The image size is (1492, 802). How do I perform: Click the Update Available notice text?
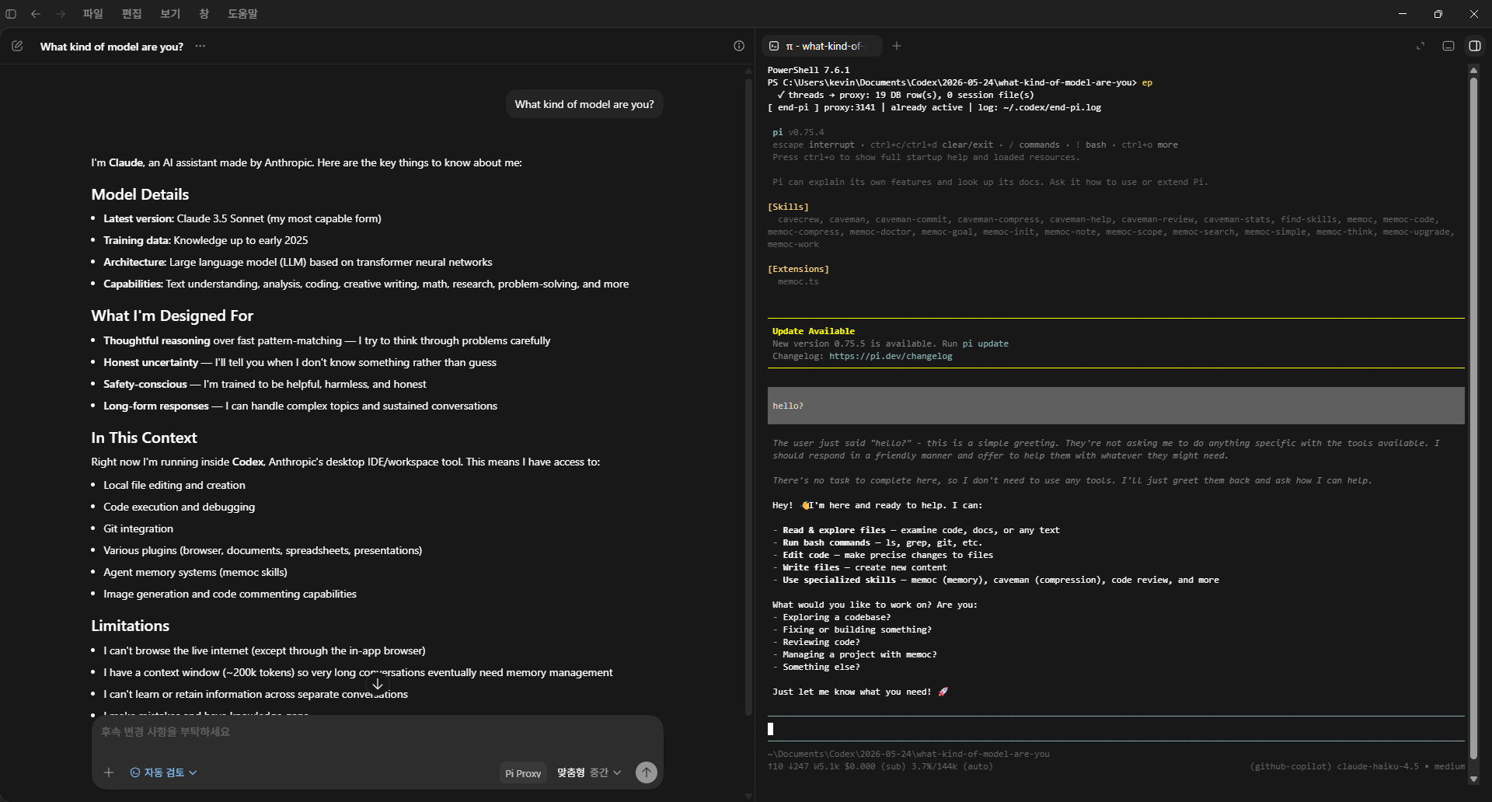click(814, 331)
